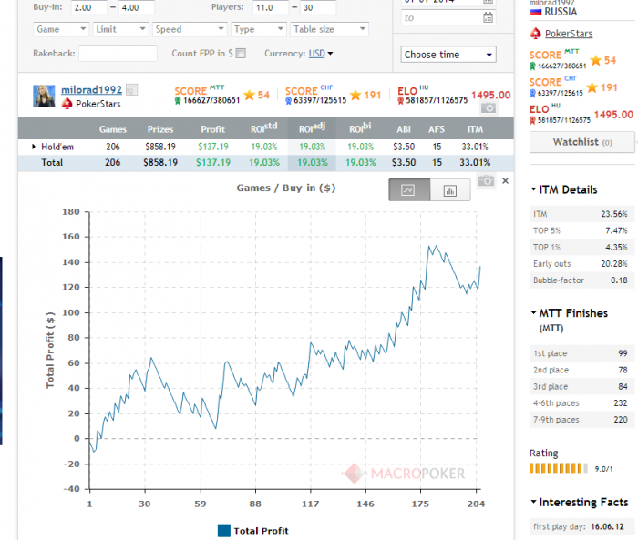
Task: Collapse the ITM Details section
Action: [x=533, y=189]
